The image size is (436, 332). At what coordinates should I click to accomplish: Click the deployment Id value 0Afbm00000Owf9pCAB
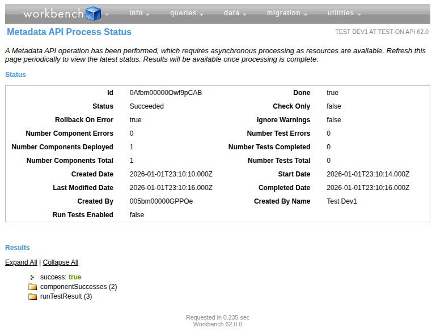166,93
